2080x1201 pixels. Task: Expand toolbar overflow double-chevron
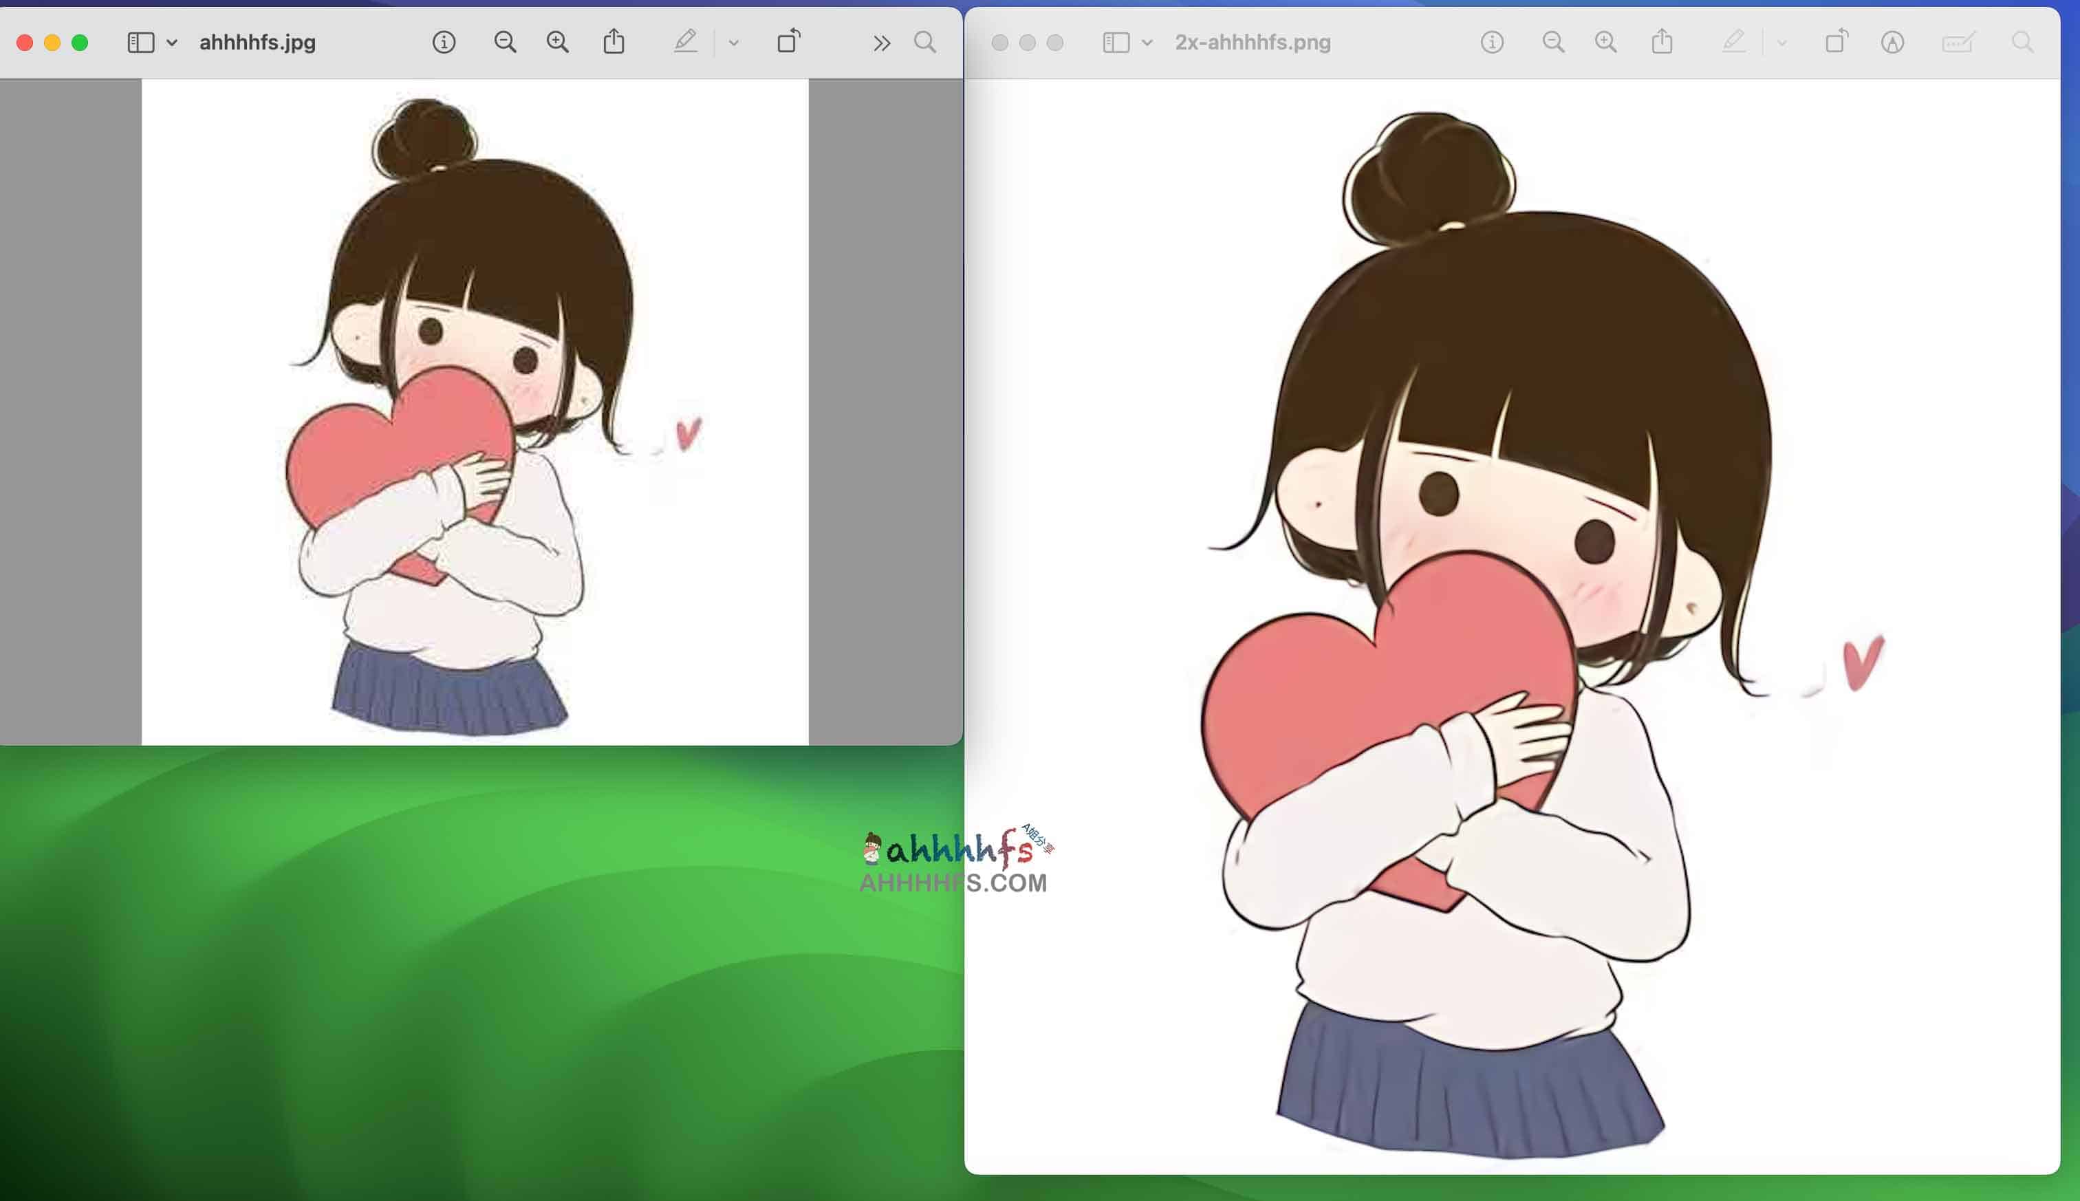click(x=882, y=43)
